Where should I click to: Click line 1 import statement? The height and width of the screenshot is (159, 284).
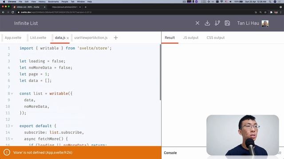point(66,48)
